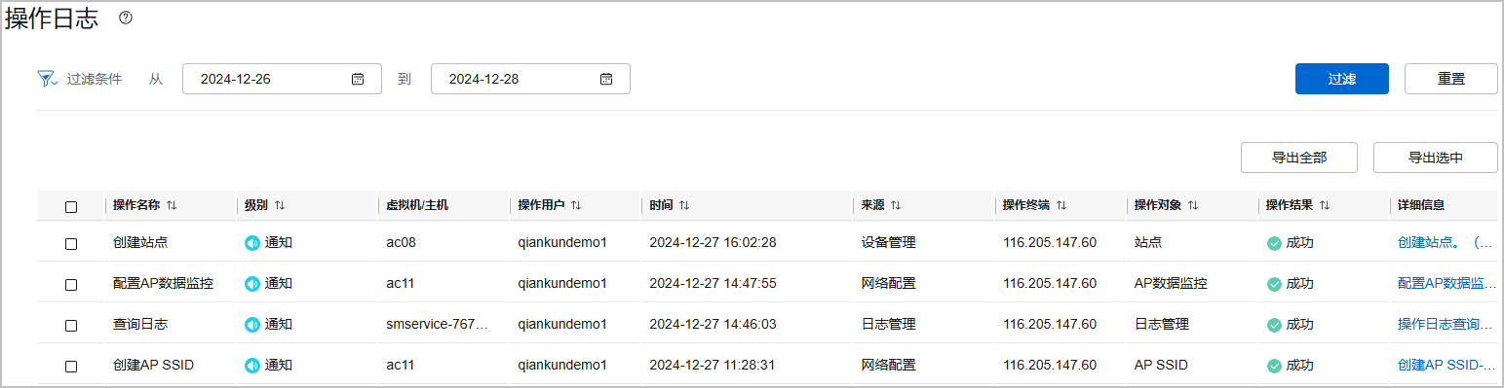
Task: Select the 创建AP SSID row checkbox
Action: (71, 366)
